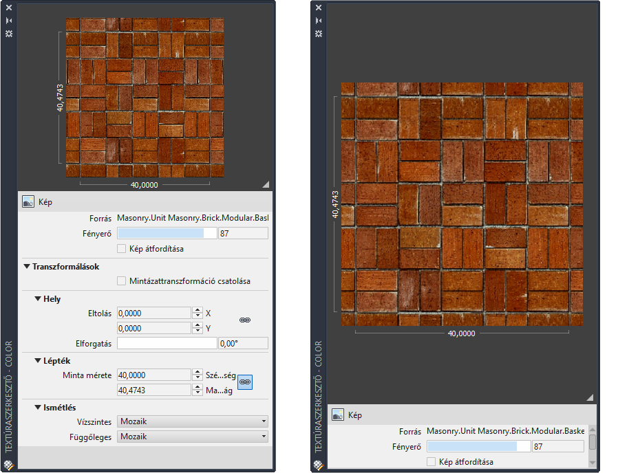Open the Vízszintes repeat dropdown
The width and height of the screenshot is (618, 473).
[193, 421]
